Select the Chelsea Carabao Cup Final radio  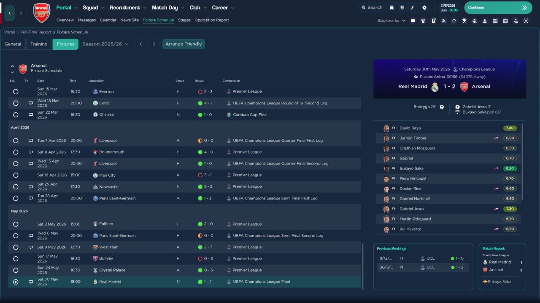16,114
